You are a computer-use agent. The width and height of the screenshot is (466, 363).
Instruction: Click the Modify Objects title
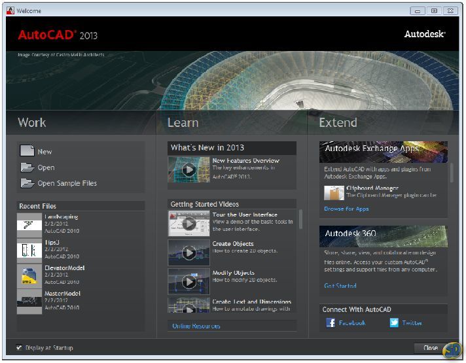(x=233, y=272)
